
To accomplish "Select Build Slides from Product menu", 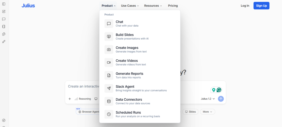I will pyautogui.click(x=140, y=37).
